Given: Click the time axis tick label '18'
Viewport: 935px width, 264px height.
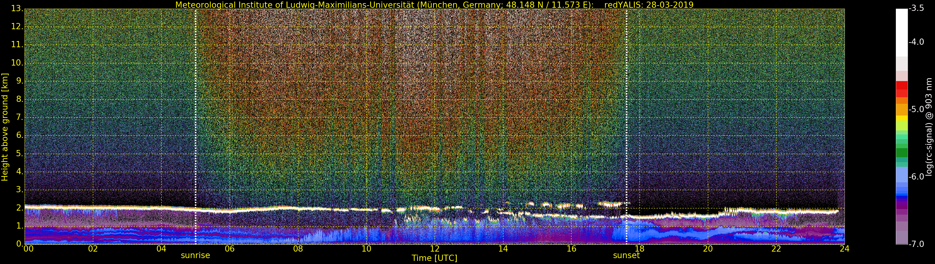Looking at the screenshot, I should [639, 248].
